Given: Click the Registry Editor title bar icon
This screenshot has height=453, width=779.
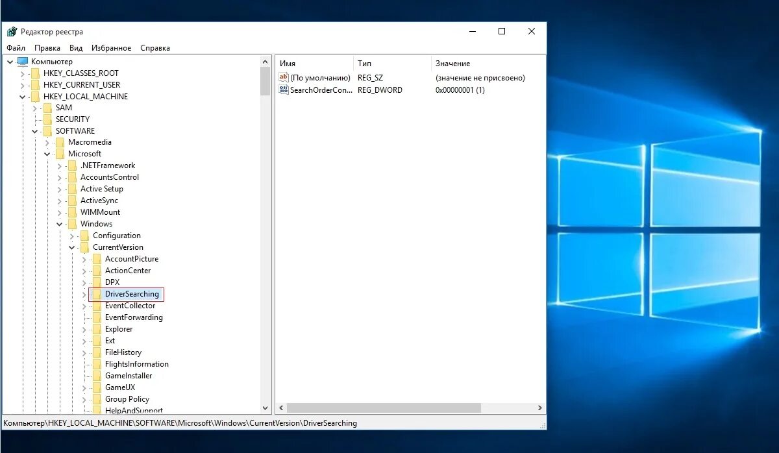Looking at the screenshot, I should (12, 31).
